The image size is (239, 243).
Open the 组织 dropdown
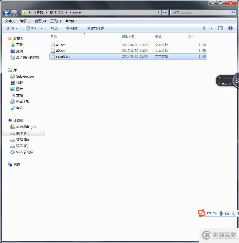pyautogui.click(x=12, y=28)
